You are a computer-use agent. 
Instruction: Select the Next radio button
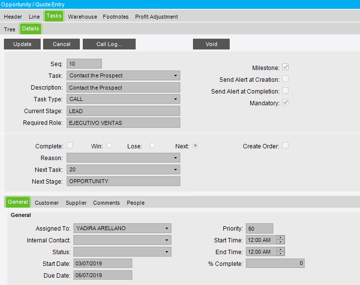[x=195, y=145]
